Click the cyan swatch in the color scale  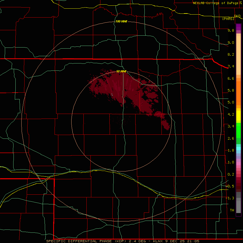pyautogui.click(x=238, y=148)
